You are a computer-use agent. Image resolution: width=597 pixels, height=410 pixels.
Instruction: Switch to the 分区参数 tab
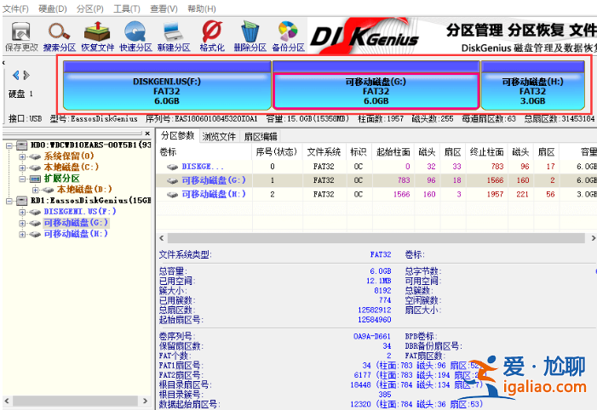(x=177, y=136)
